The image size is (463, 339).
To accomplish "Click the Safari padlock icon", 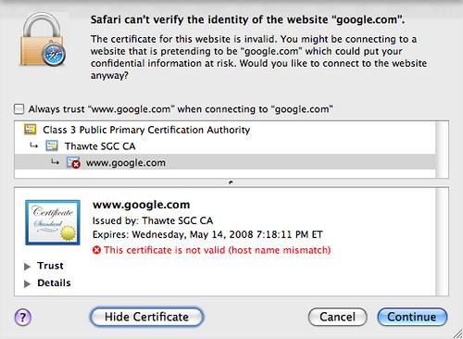I will pos(43,40).
